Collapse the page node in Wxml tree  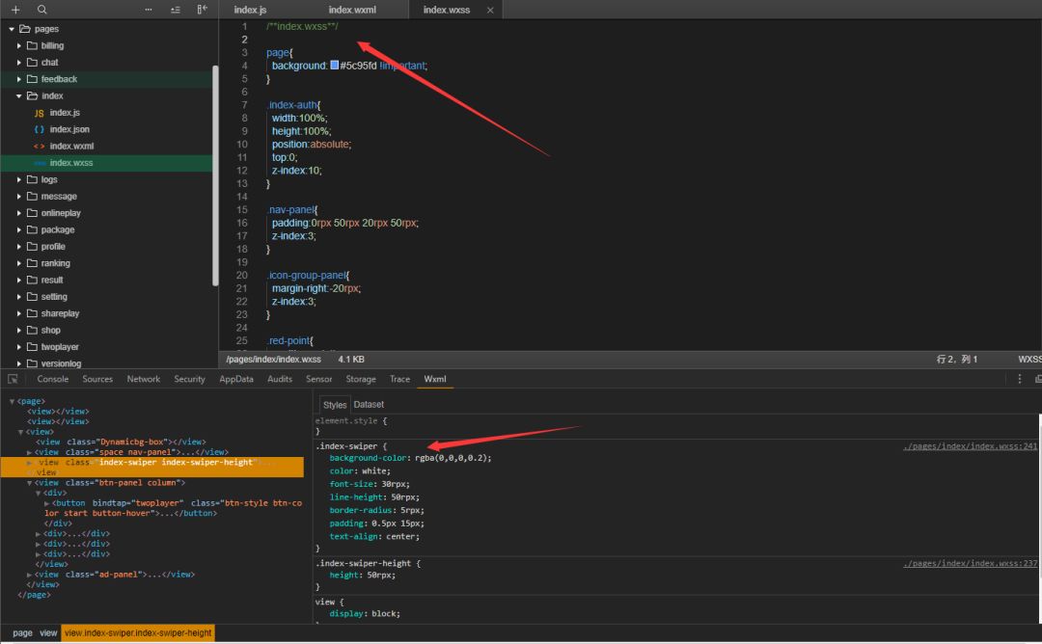pyautogui.click(x=12, y=402)
